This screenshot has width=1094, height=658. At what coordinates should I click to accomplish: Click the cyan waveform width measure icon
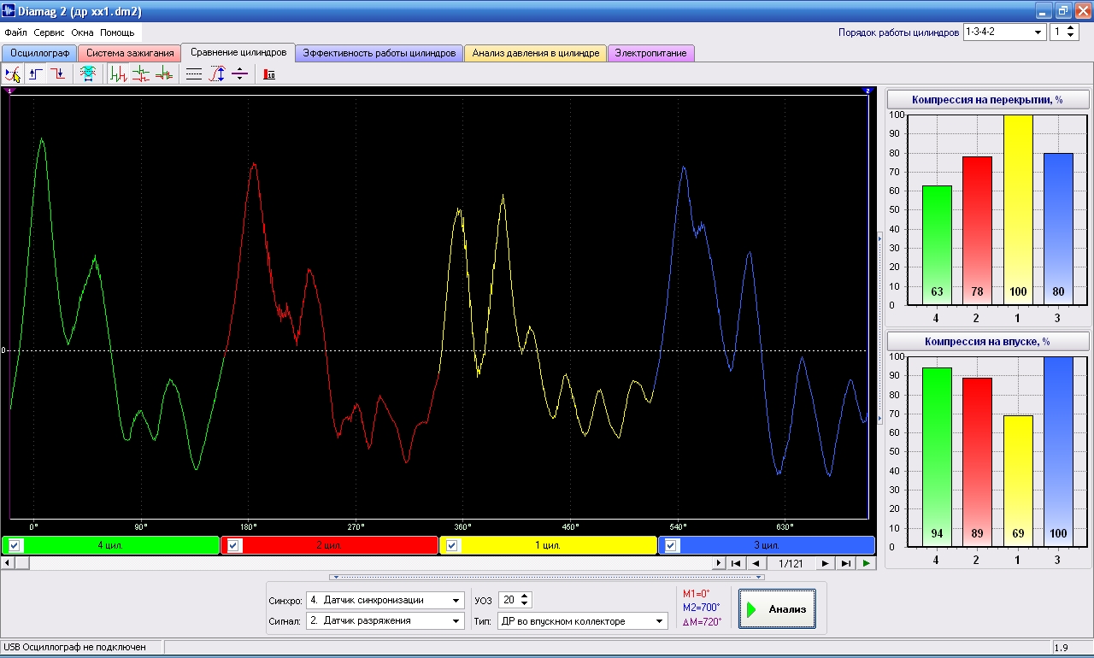(x=87, y=74)
